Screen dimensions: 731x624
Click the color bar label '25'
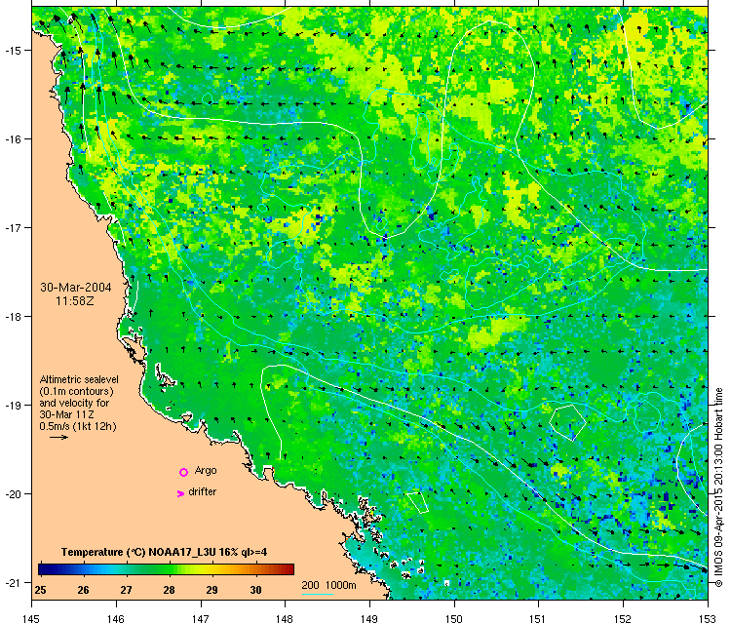click(40, 590)
